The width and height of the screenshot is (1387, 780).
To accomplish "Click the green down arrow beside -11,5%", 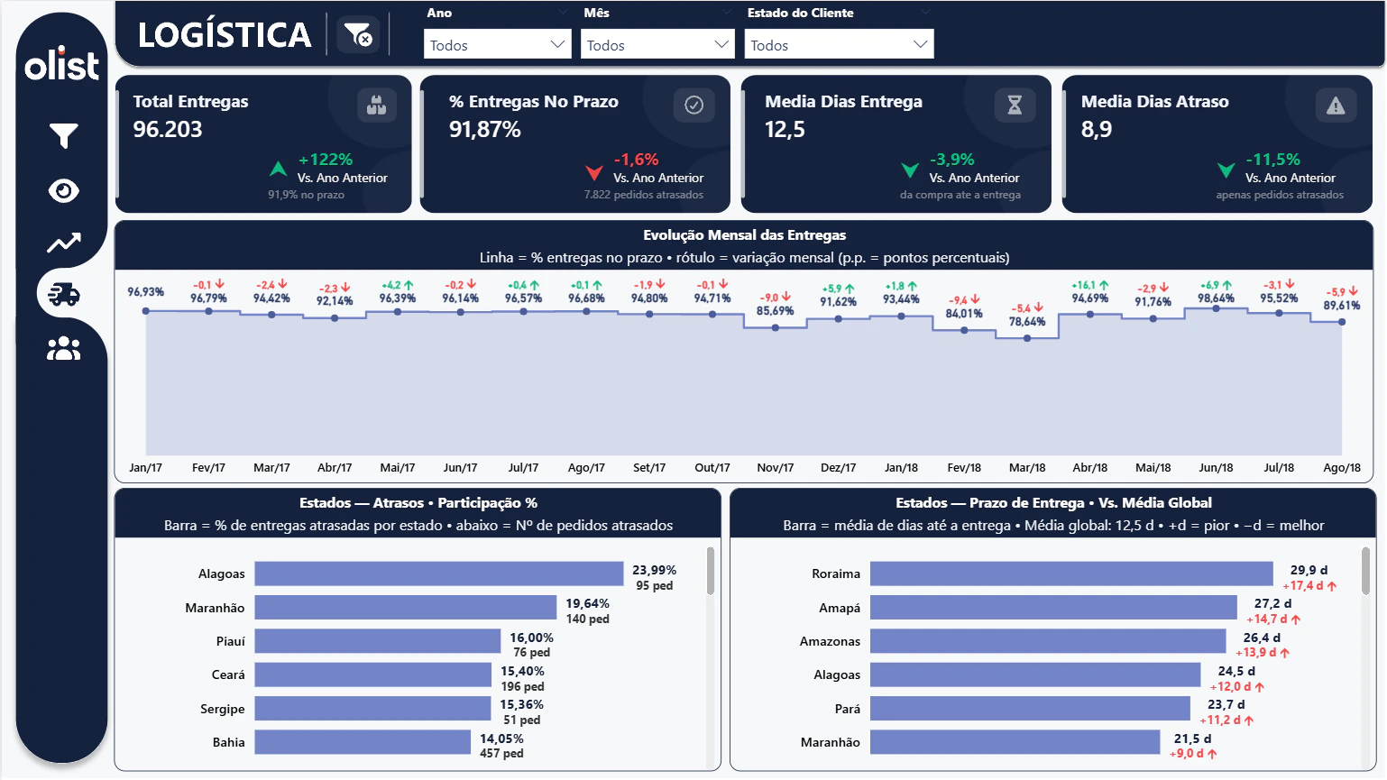I will (1226, 170).
